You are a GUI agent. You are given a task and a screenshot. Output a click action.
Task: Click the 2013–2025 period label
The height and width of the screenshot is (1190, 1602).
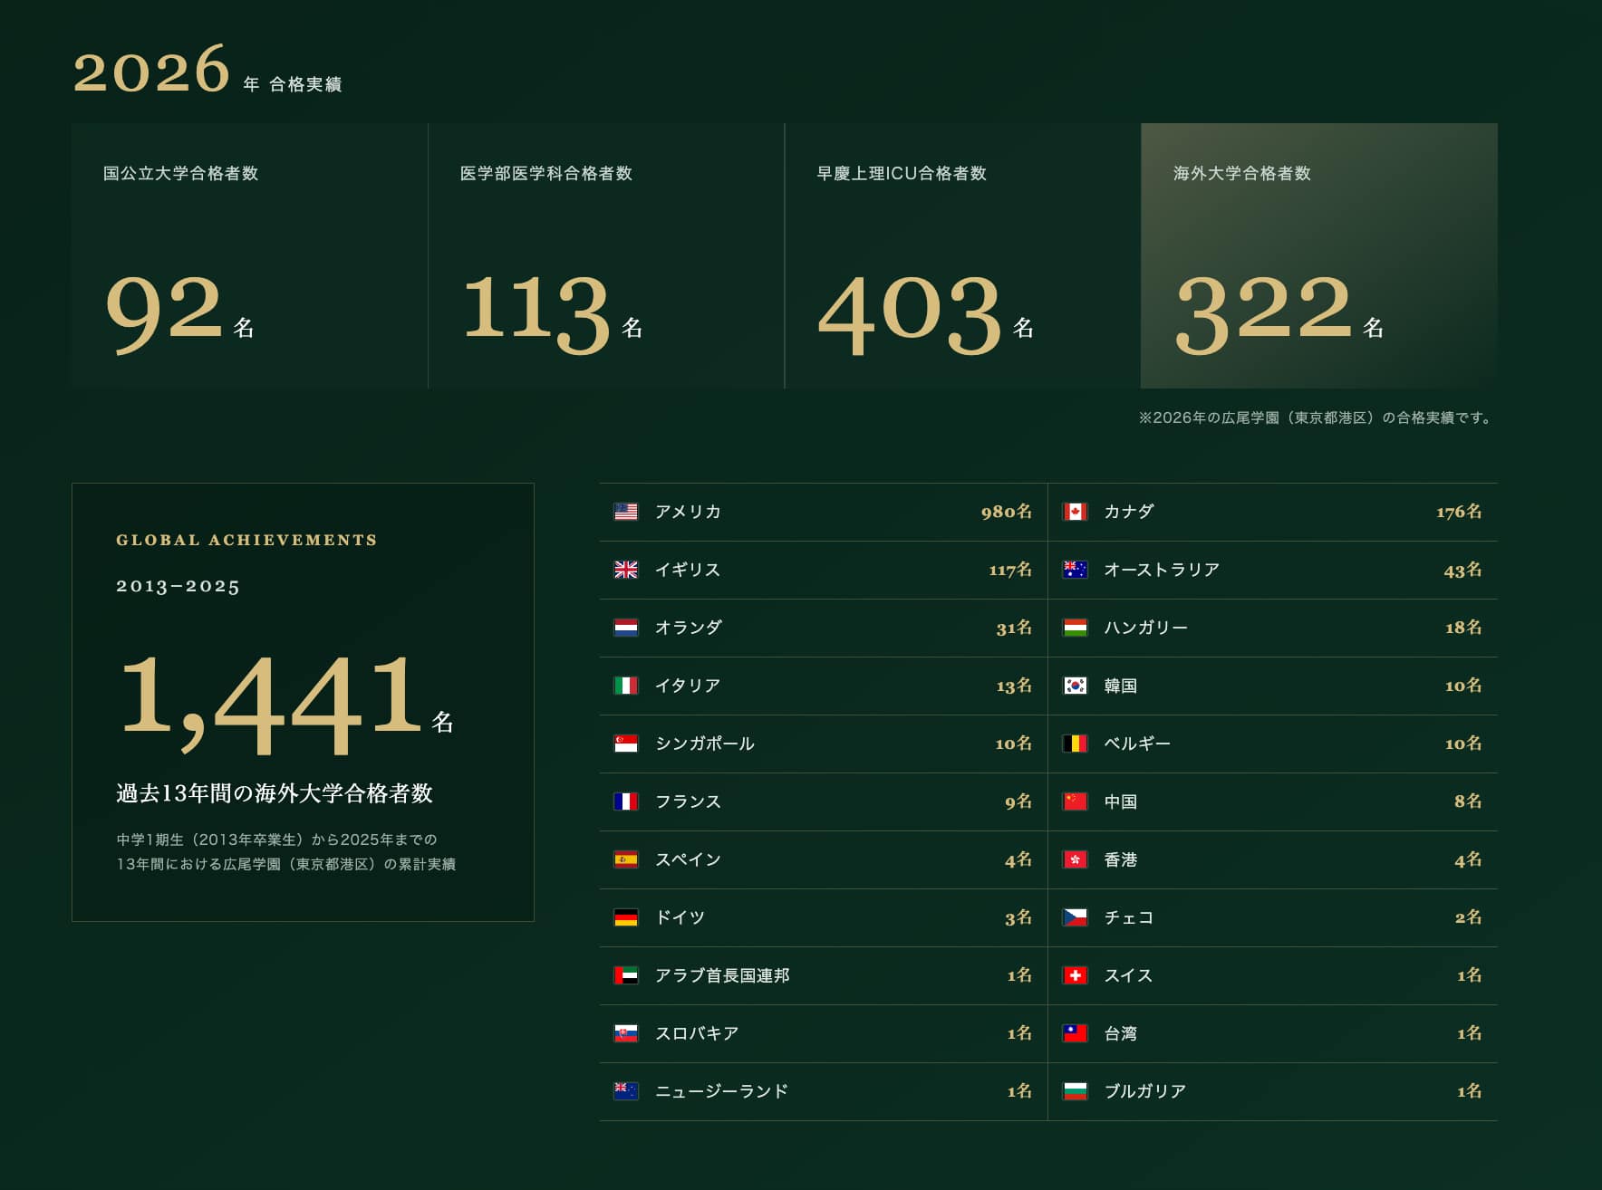178,587
